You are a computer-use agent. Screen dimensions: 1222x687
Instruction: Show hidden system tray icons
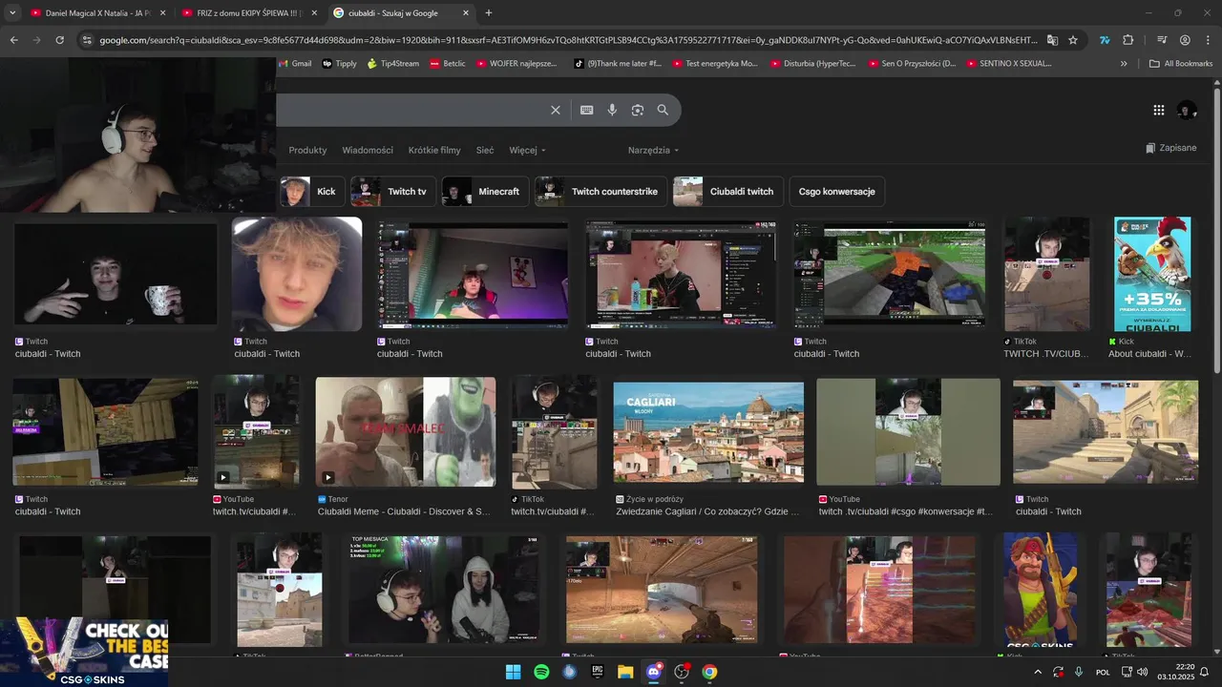1038,672
